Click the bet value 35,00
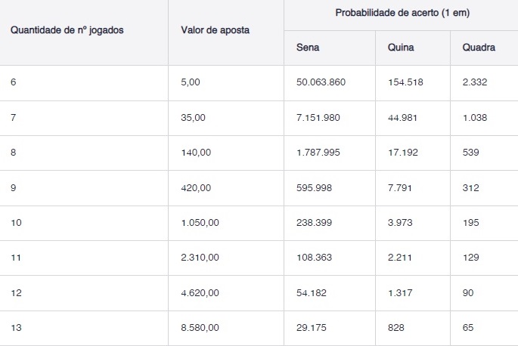The image size is (518, 346). [193, 118]
